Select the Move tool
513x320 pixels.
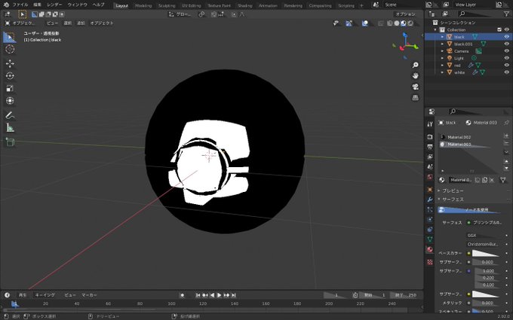(10, 63)
